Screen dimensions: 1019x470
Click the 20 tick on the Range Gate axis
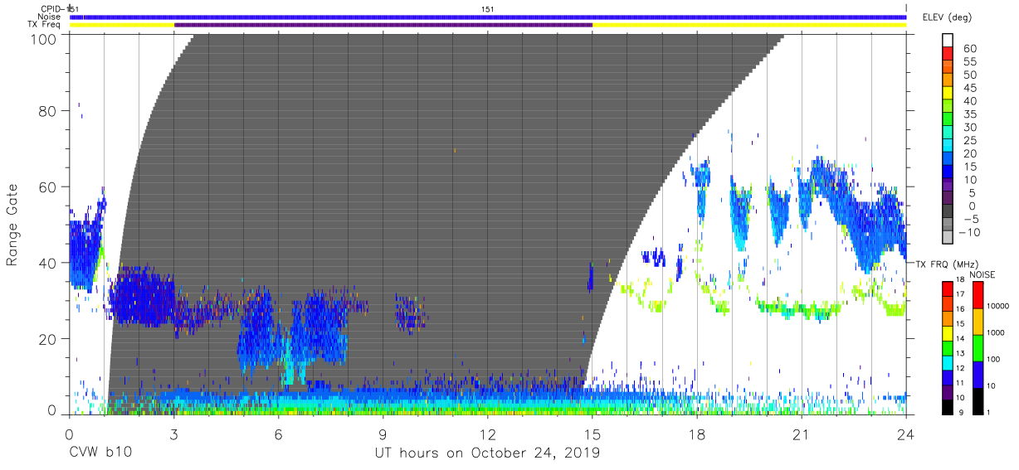[x=48, y=339]
